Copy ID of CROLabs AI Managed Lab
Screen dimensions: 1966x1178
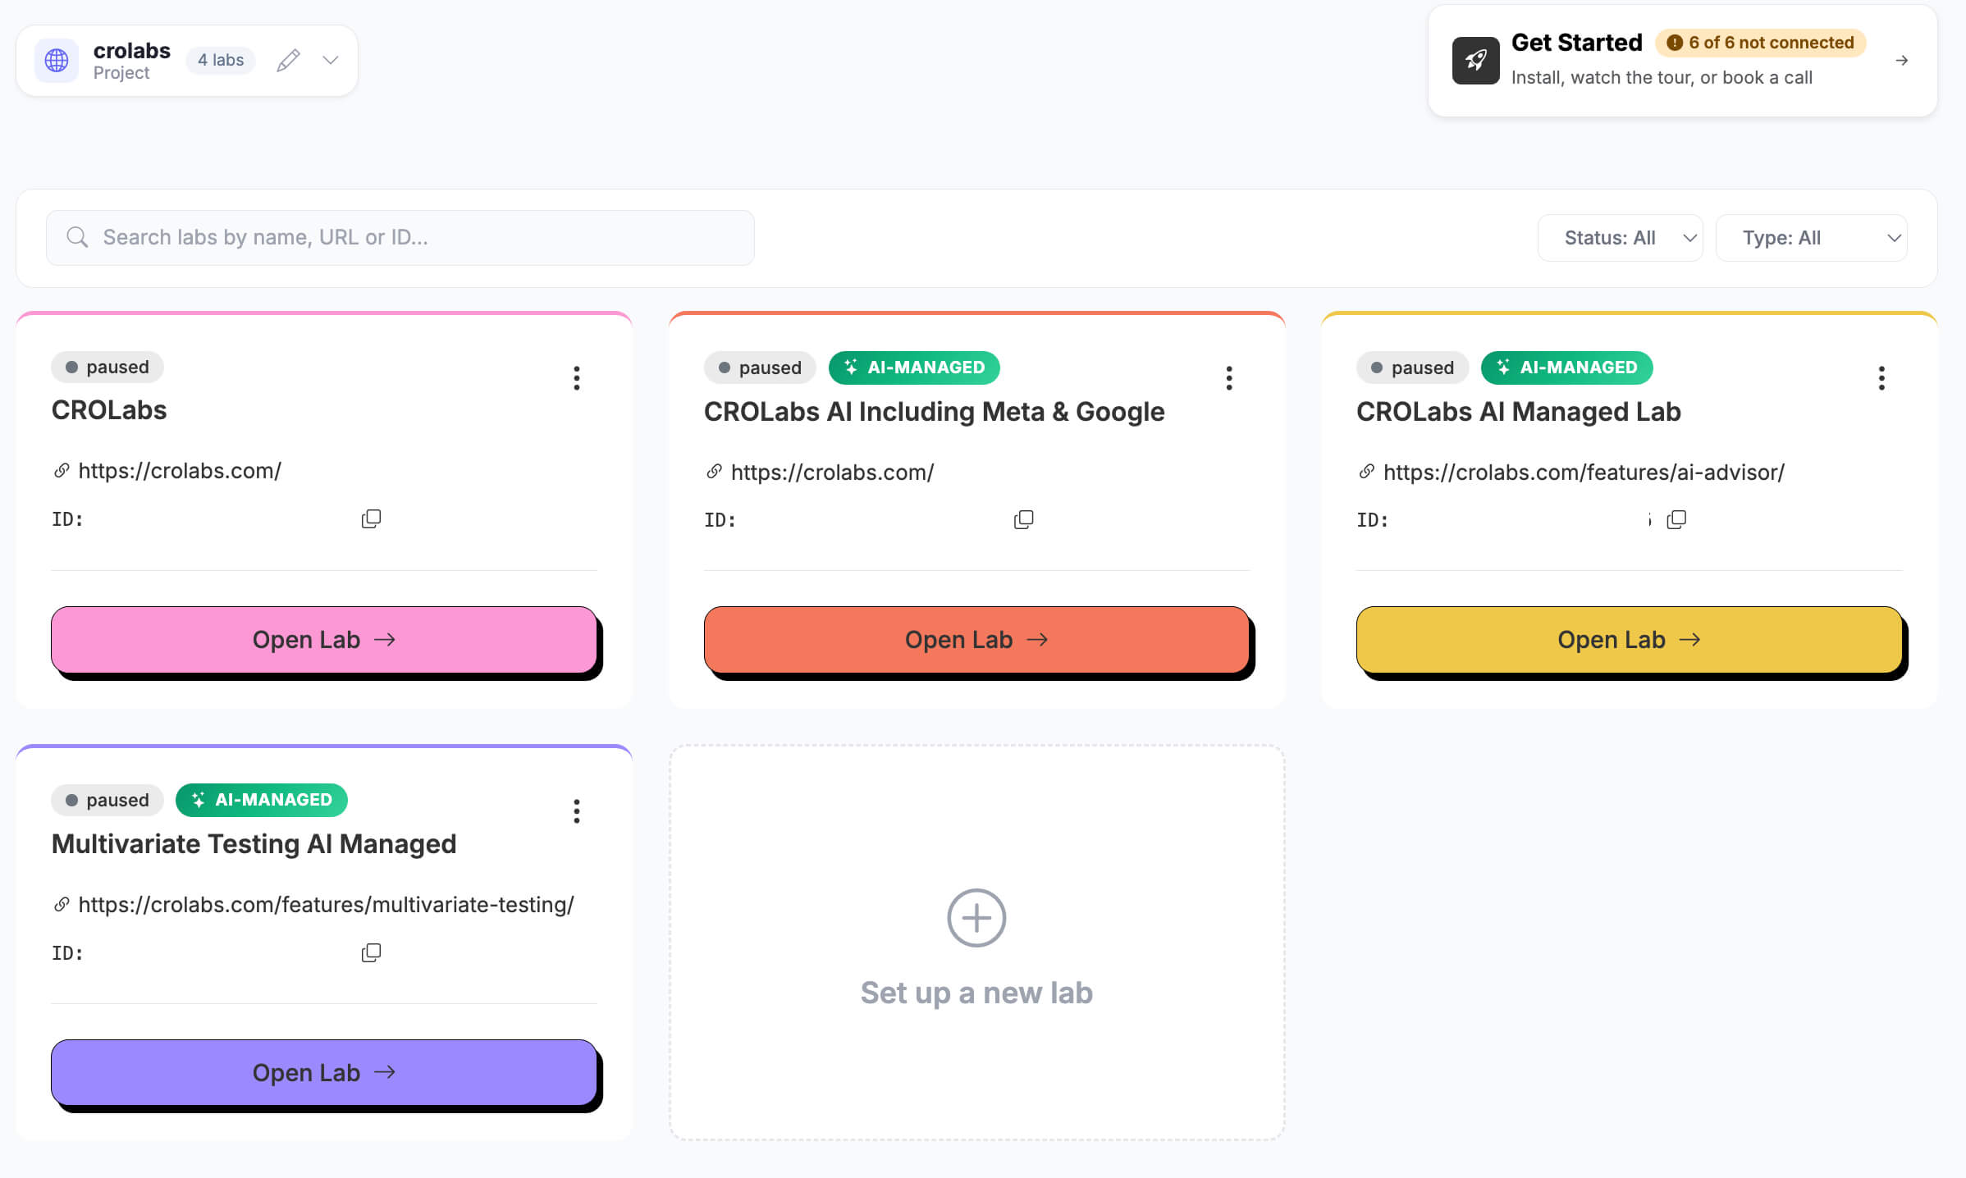pyautogui.click(x=1676, y=520)
